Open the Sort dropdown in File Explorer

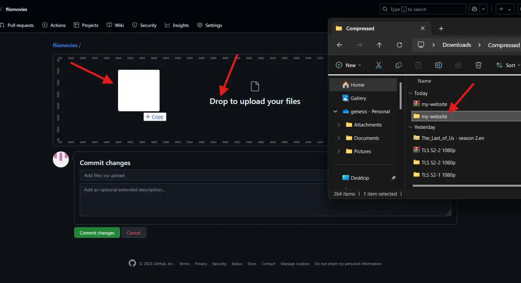coord(508,65)
